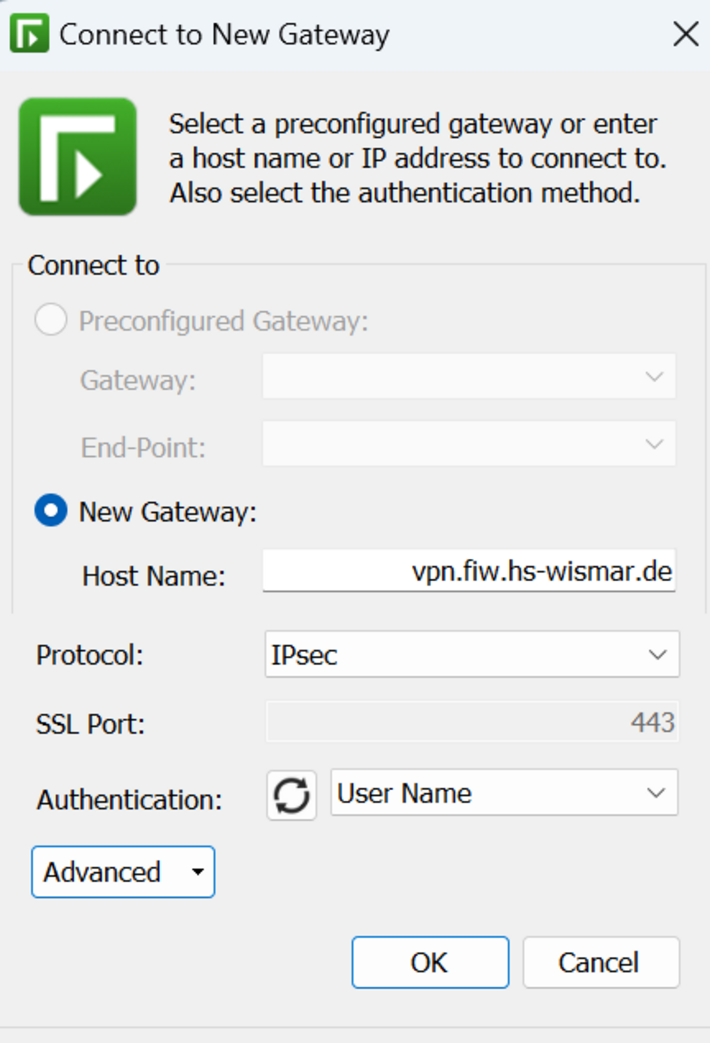Refresh the authentication methods list

tap(292, 795)
